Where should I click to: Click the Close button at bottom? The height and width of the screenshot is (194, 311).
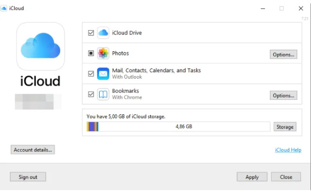(x=286, y=177)
